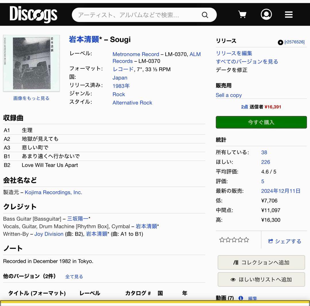Click the 1983年 release year link
This screenshot has width=310, height=306.
click(x=121, y=86)
